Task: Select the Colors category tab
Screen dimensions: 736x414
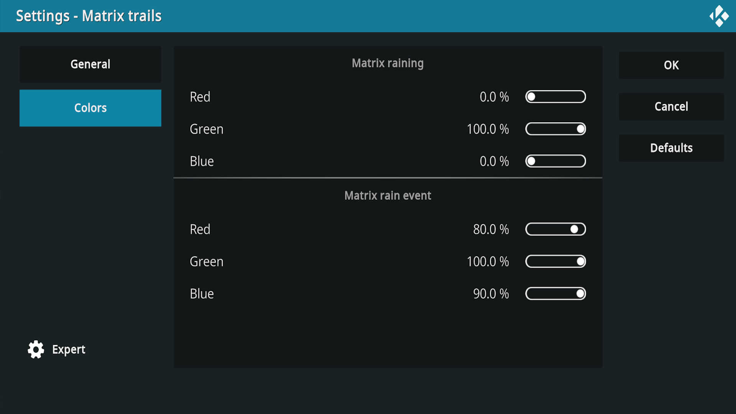Action: (90, 108)
